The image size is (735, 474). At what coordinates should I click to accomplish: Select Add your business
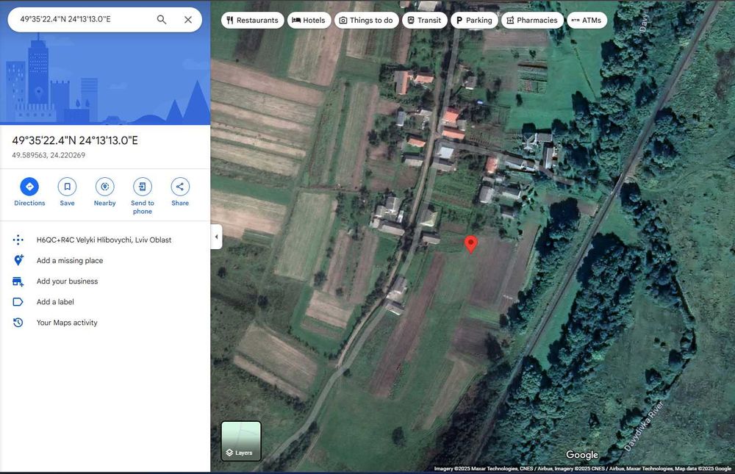tap(68, 281)
